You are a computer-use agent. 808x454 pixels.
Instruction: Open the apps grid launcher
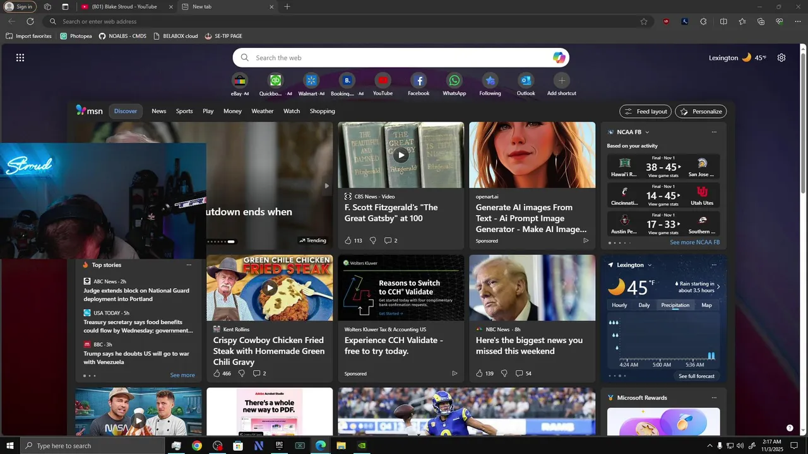point(20,57)
